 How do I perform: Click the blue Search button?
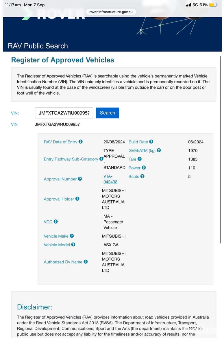(108, 113)
